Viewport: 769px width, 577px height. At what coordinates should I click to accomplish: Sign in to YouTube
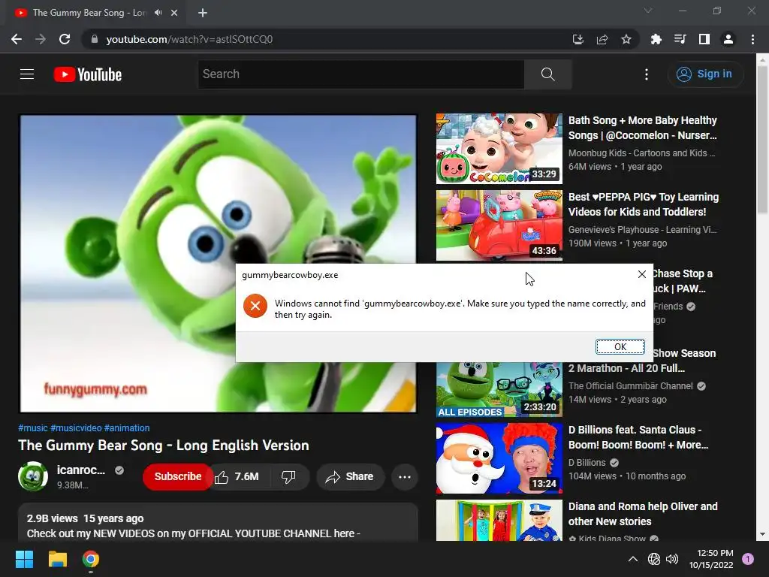705,74
